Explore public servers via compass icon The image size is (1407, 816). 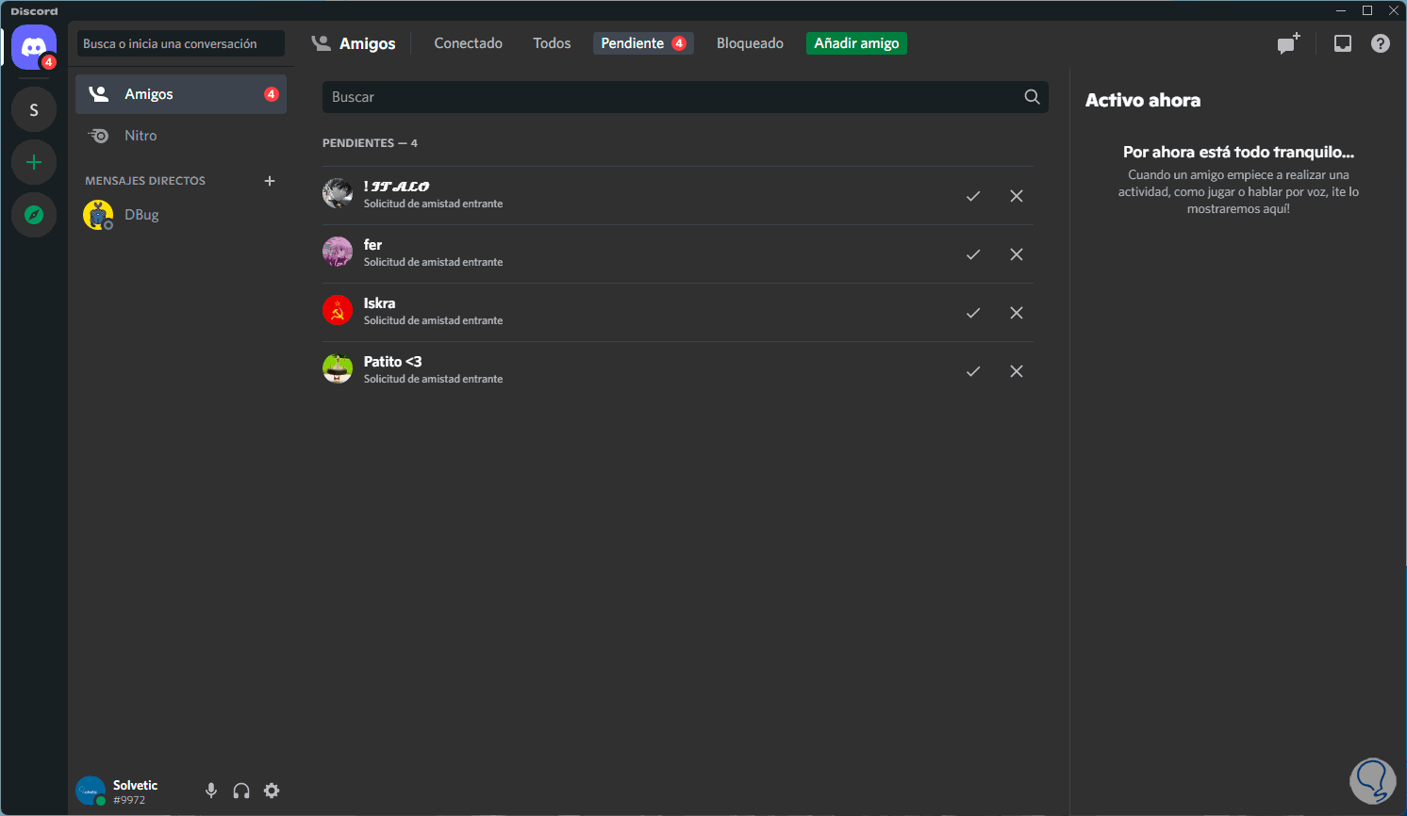pyautogui.click(x=34, y=215)
